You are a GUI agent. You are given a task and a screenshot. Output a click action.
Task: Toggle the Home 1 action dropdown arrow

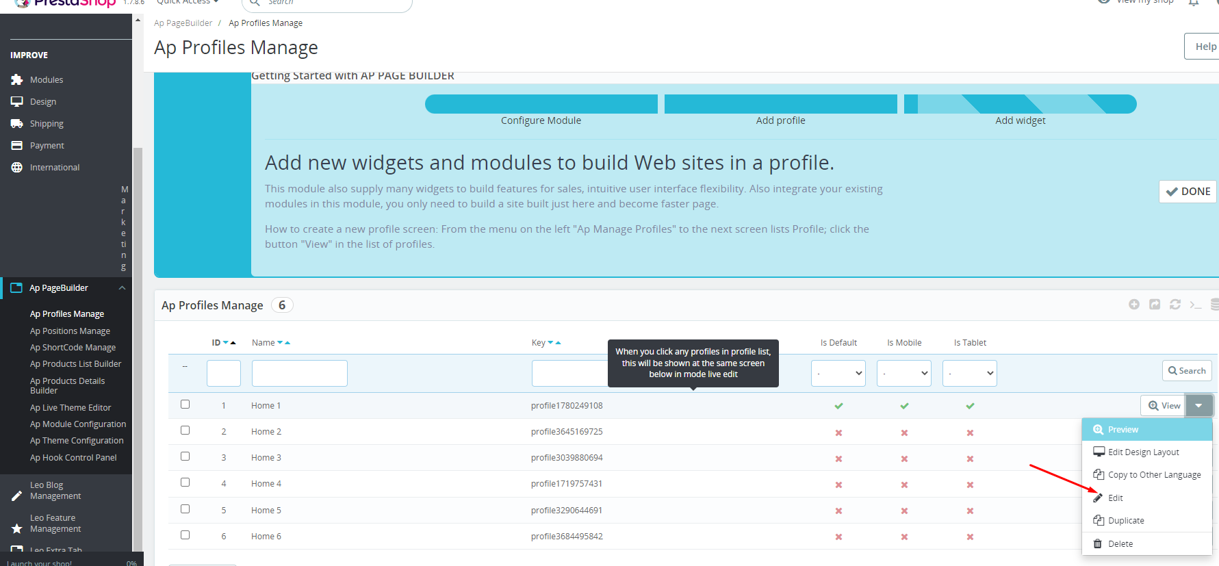click(1199, 406)
